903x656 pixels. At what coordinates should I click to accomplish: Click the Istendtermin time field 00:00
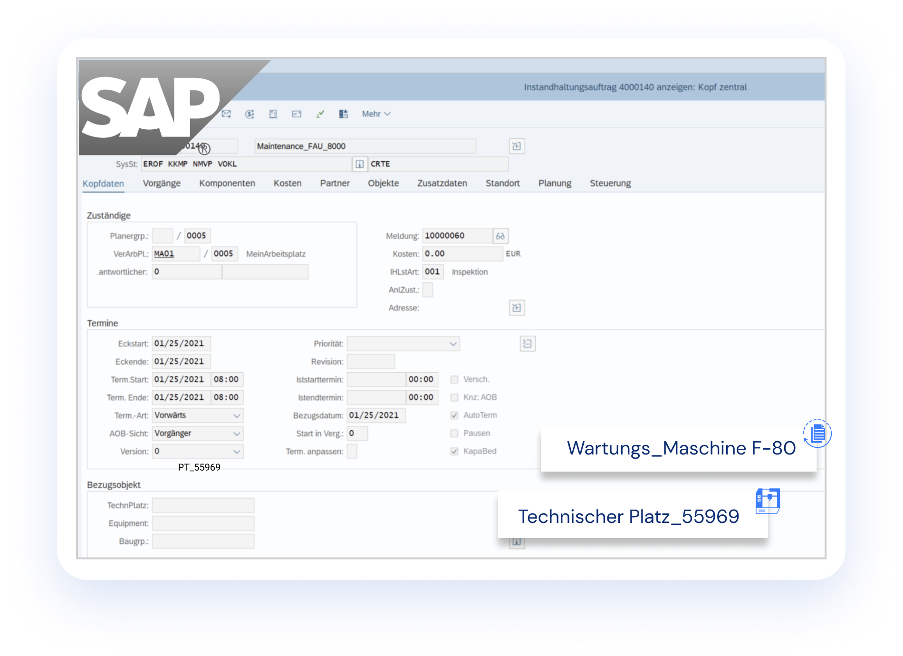tap(423, 397)
